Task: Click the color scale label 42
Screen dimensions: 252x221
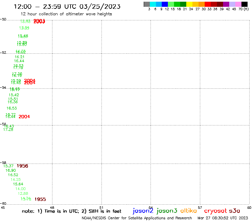Action: tap(228, 9)
